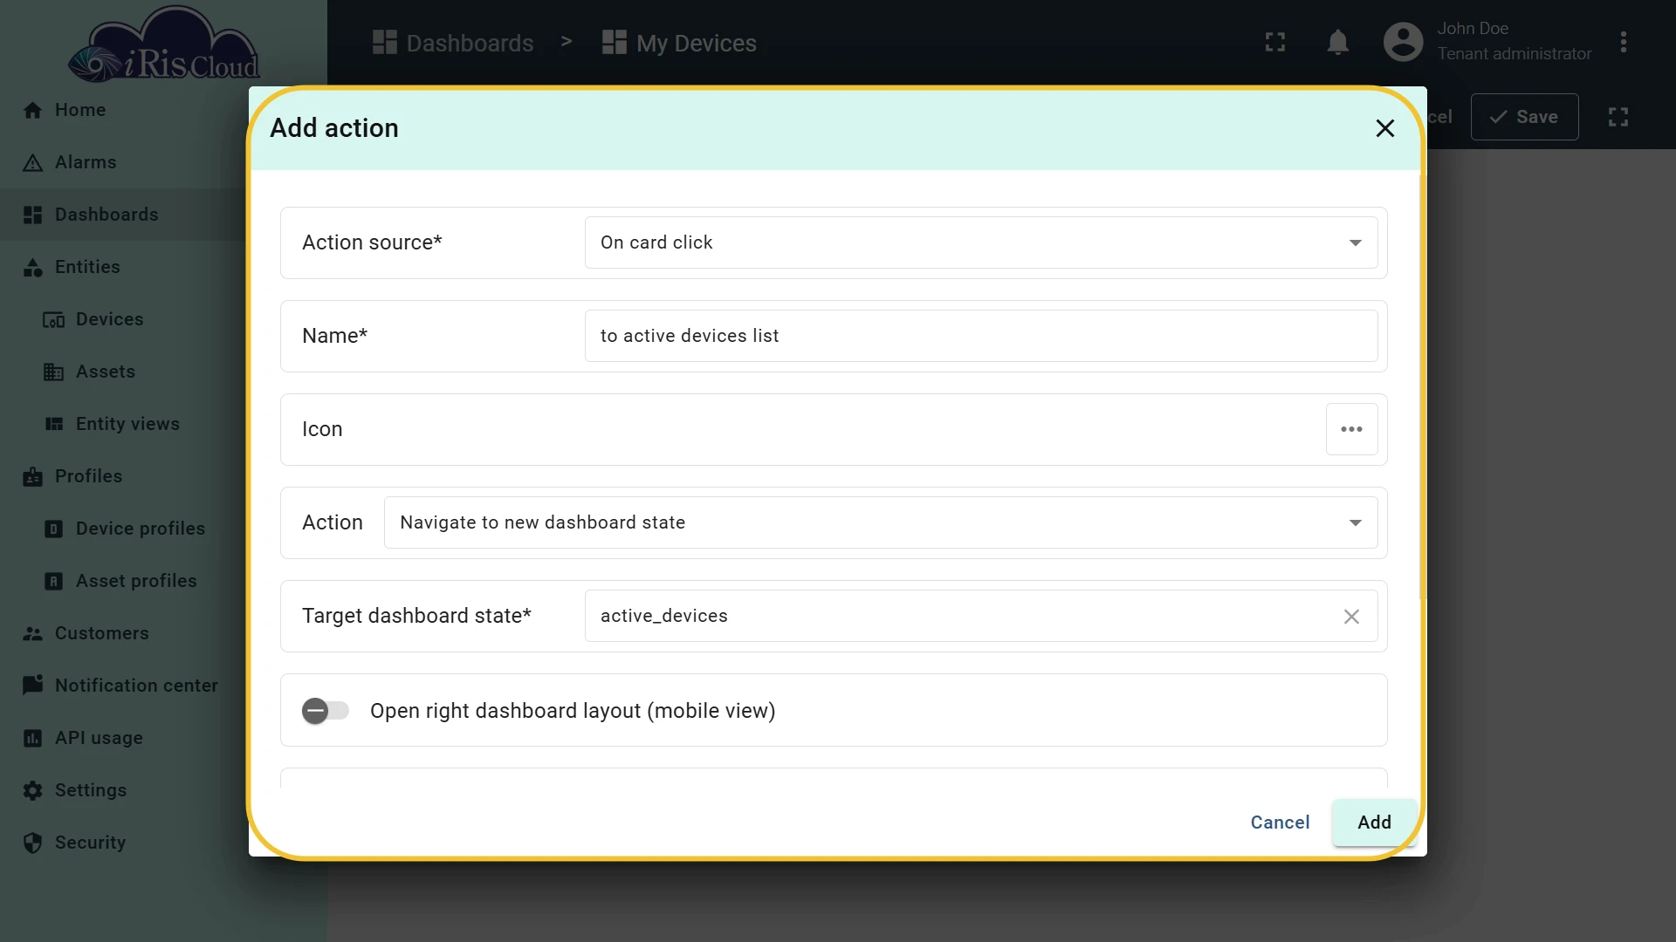Click the Settings gear icon

click(32, 791)
